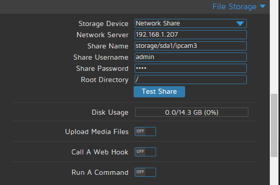Click the Test Share button
280x185 pixels.
click(x=159, y=92)
